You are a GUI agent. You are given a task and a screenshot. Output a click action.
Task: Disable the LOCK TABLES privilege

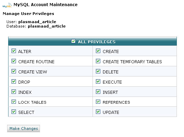point(14,102)
